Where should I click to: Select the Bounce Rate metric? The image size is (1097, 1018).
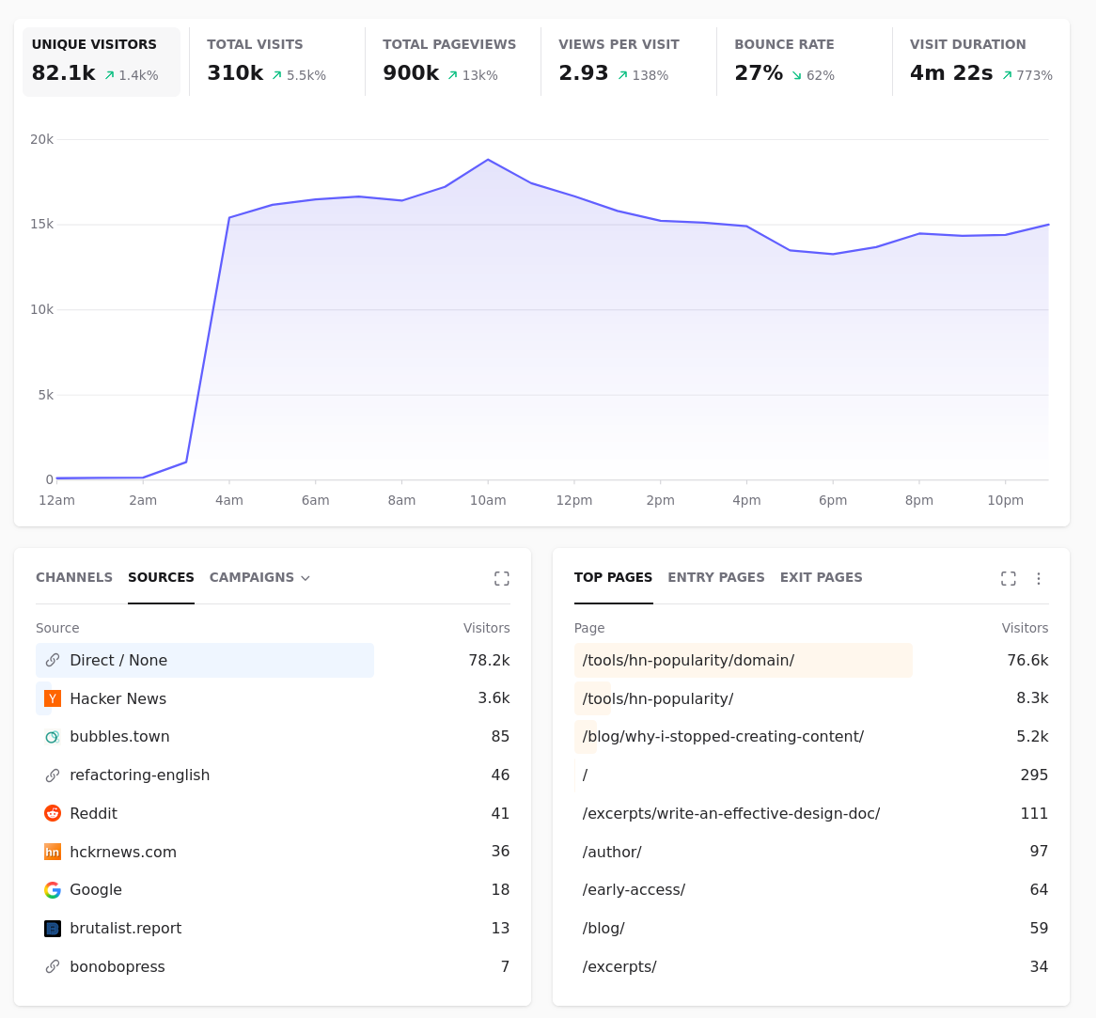pos(805,62)
